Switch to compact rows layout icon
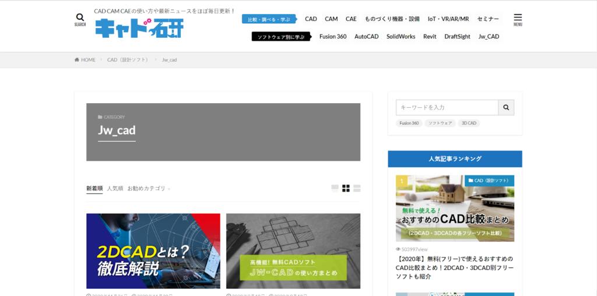The image size is (597, 296). pyautogui.click(x=357, y=188)
